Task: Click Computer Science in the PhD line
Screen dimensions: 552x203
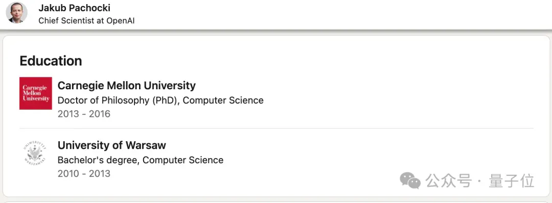Action: pos(223,100)
